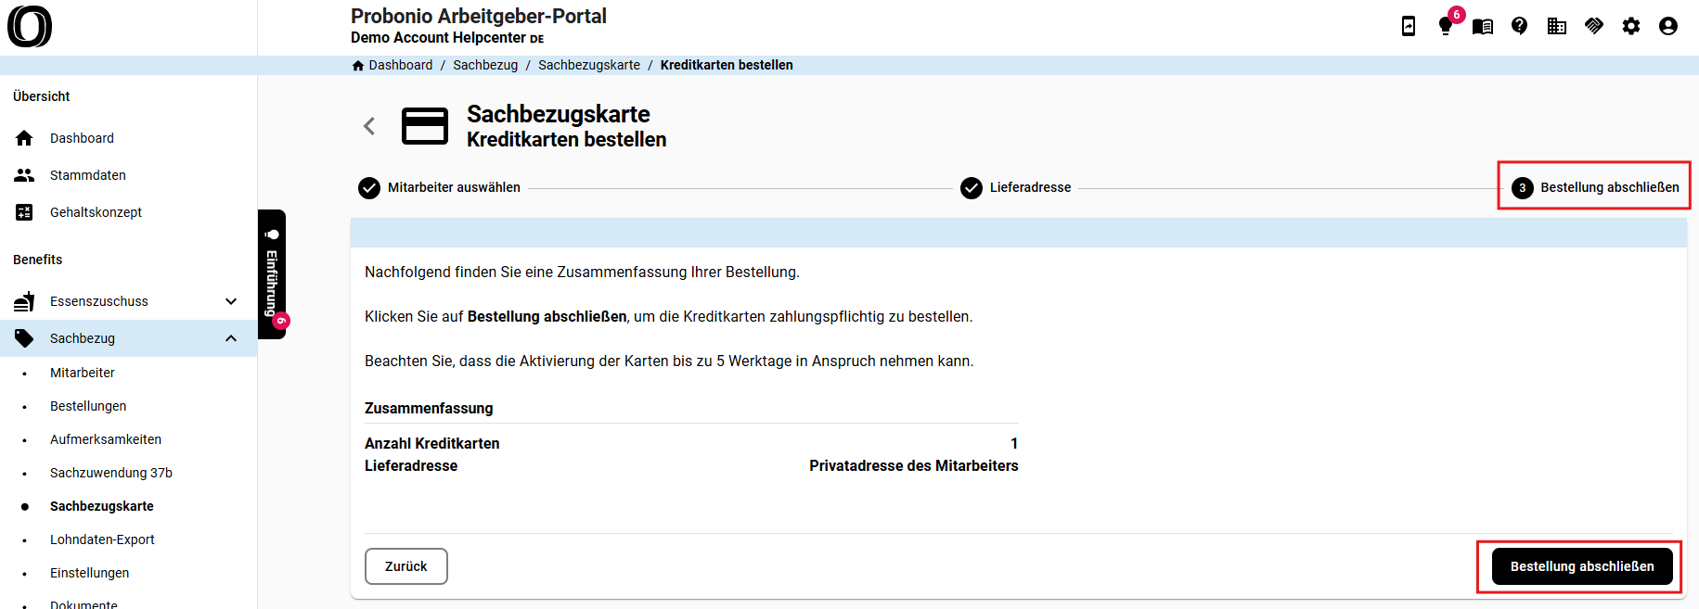Click the handshake partner icon

click(1594, 26)
